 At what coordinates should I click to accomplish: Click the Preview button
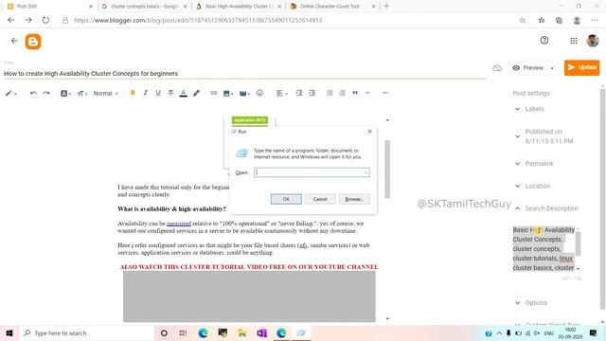click(x=528, y=67)
